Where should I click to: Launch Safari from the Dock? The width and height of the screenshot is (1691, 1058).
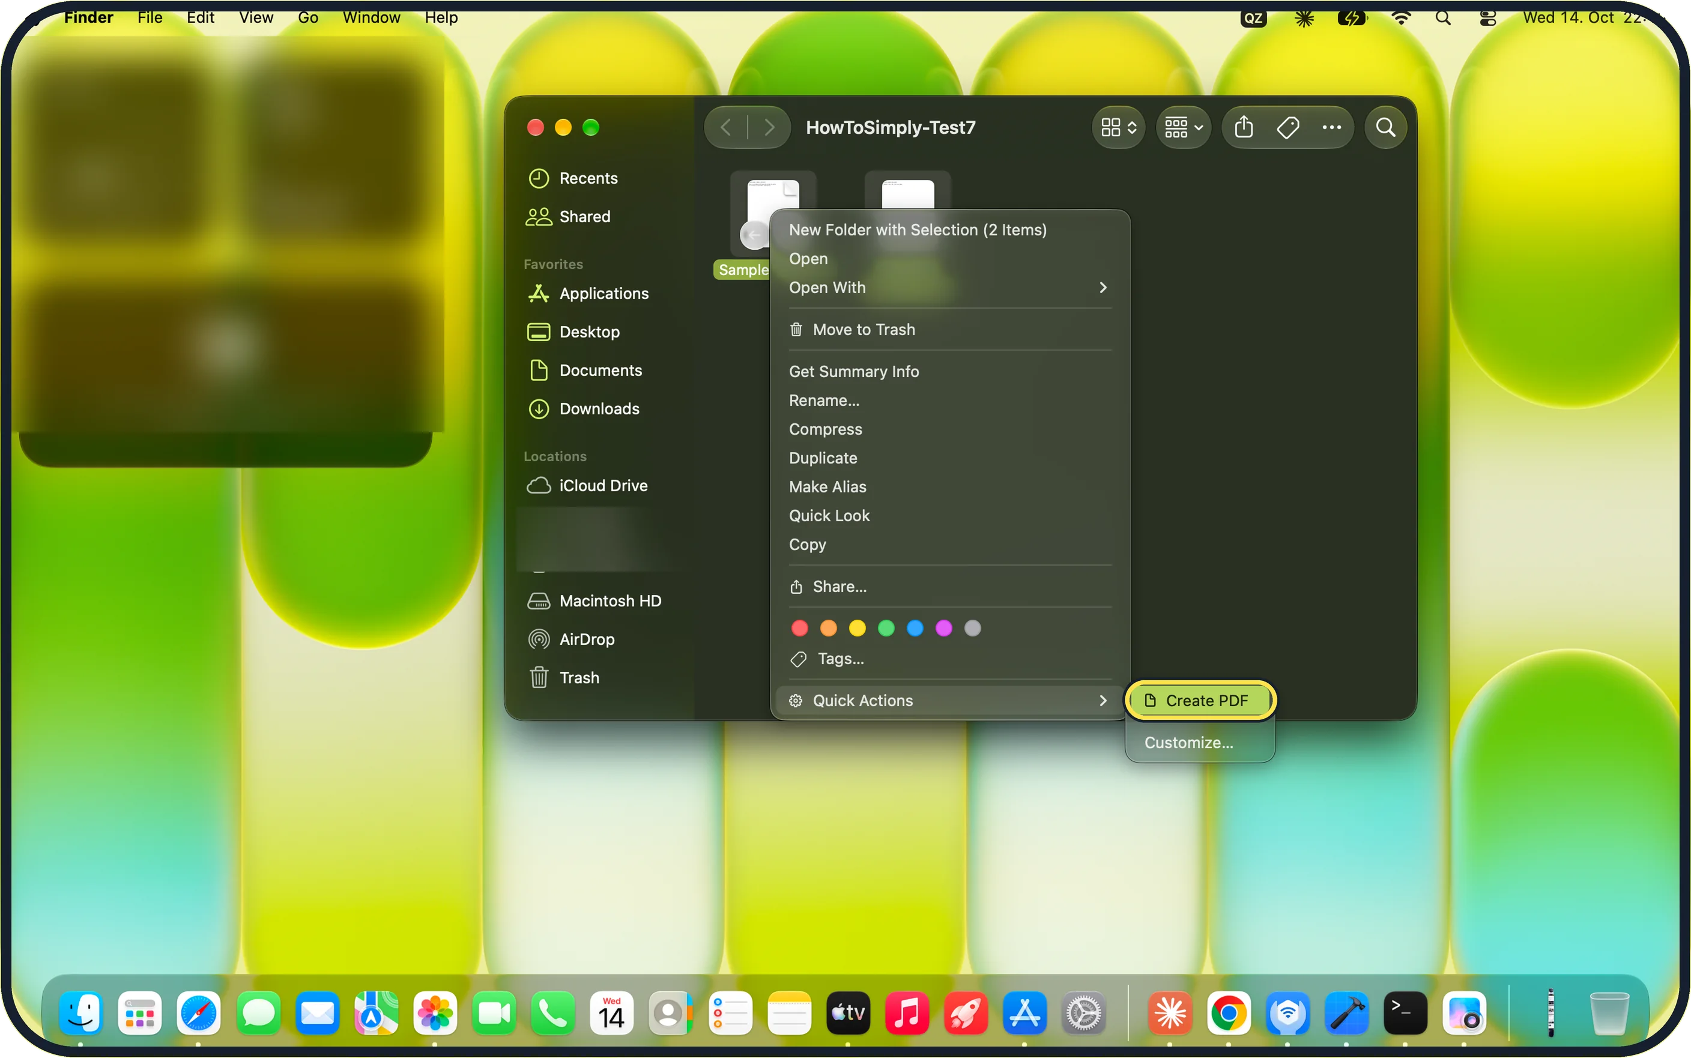199,1012
